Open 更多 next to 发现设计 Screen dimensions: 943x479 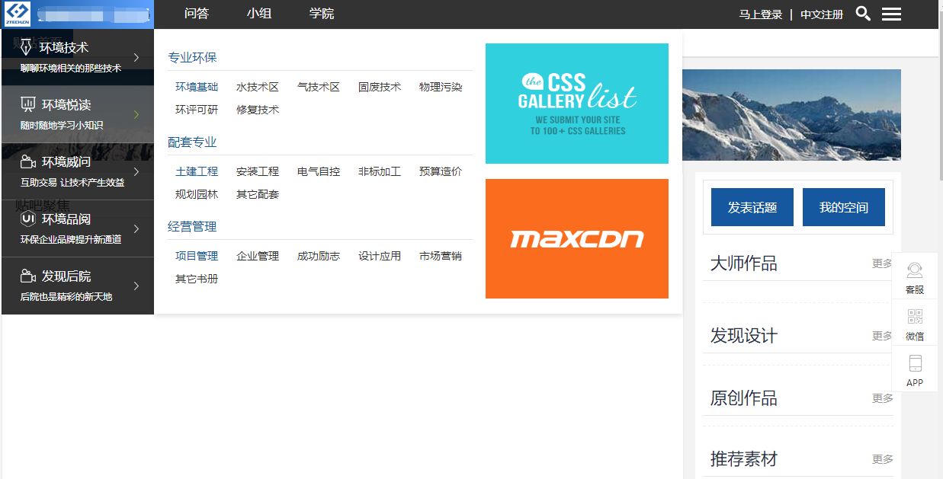tap(883, 336)
